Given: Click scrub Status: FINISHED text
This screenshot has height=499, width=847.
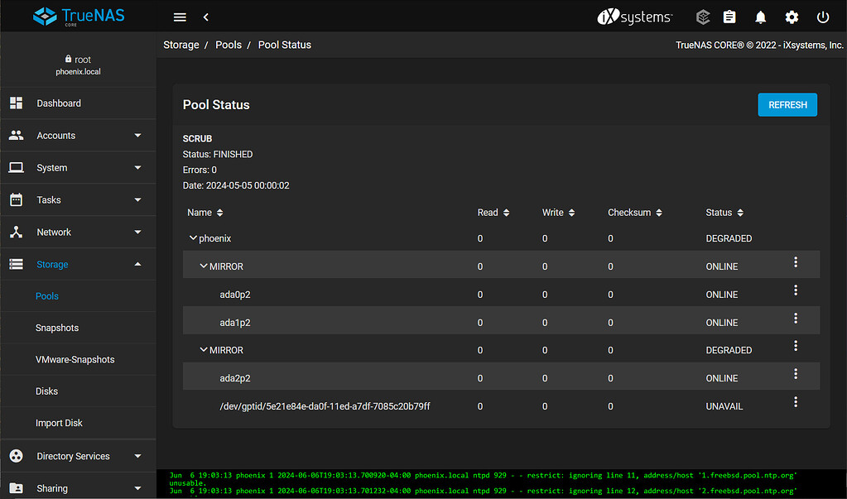Looking at the screenshot, I should 218,155.
